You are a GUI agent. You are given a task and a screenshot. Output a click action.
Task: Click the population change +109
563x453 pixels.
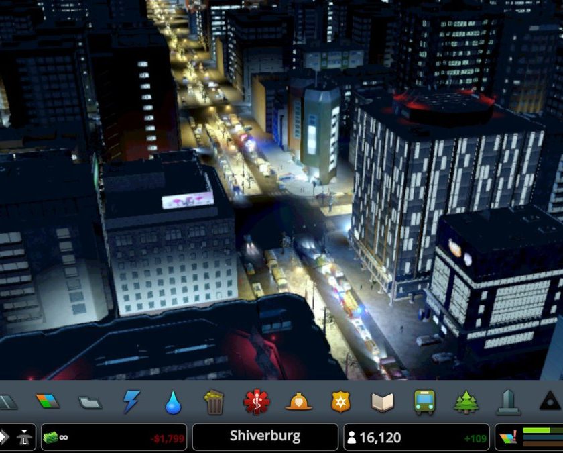[475, 439]
